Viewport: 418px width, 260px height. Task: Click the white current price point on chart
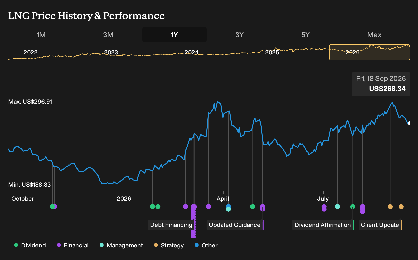point(409,123)
